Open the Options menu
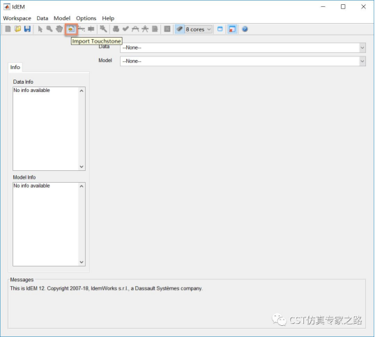This screenshot has height=337, width=375. [86, 18]
